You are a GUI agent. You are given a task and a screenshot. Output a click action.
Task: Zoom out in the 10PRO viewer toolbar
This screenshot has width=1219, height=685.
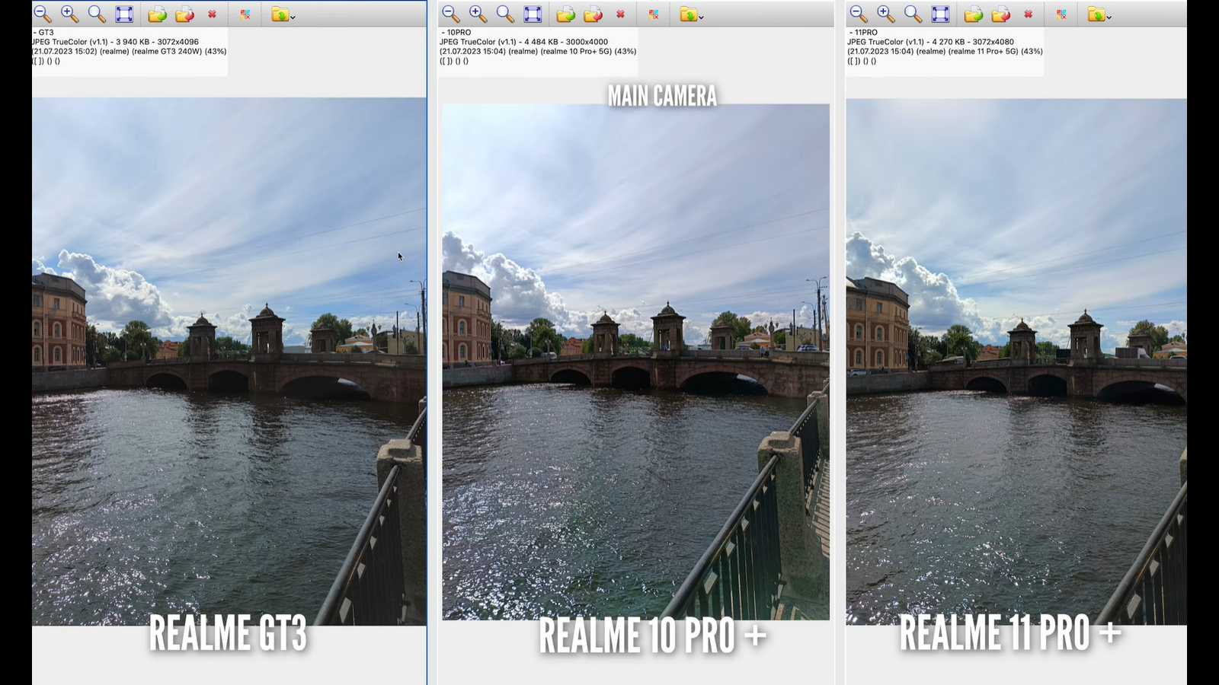[x=451, y=14]
